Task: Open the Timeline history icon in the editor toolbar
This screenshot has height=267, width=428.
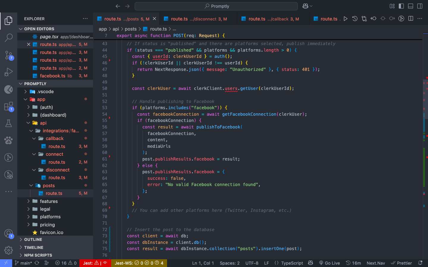Action: (355, 18)
